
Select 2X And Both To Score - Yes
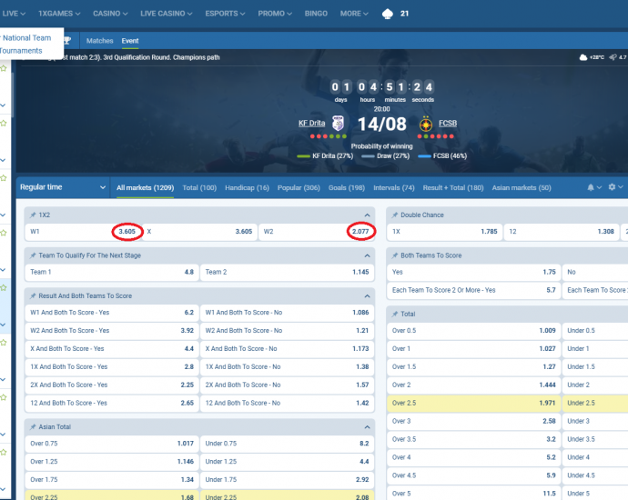(112, 385)
